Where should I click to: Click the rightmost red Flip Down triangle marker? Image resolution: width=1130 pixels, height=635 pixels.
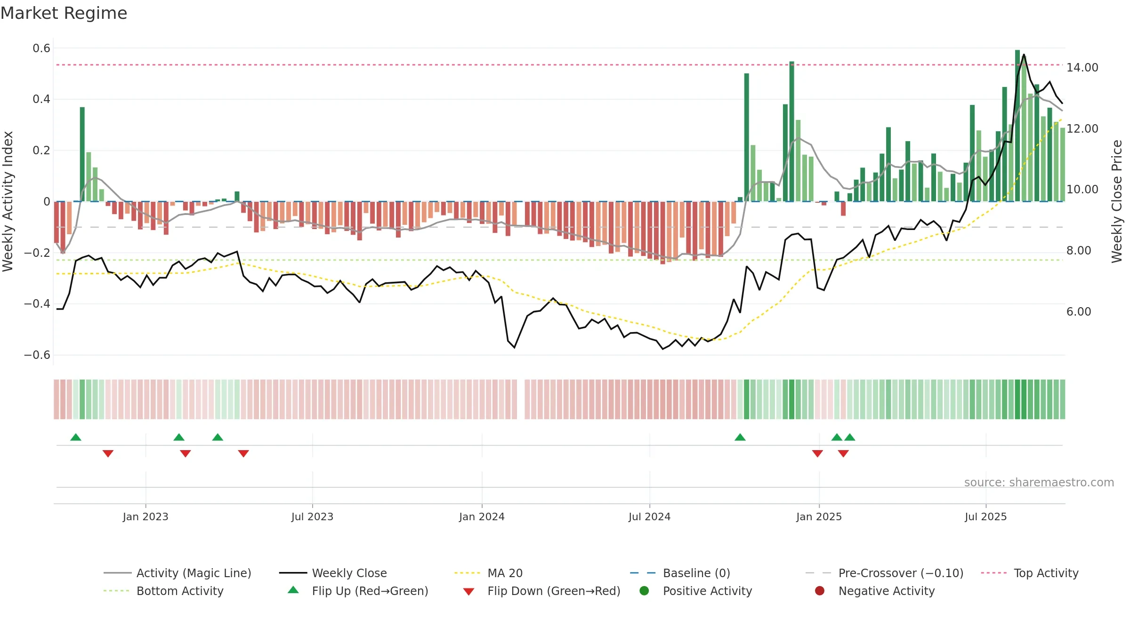843,453
